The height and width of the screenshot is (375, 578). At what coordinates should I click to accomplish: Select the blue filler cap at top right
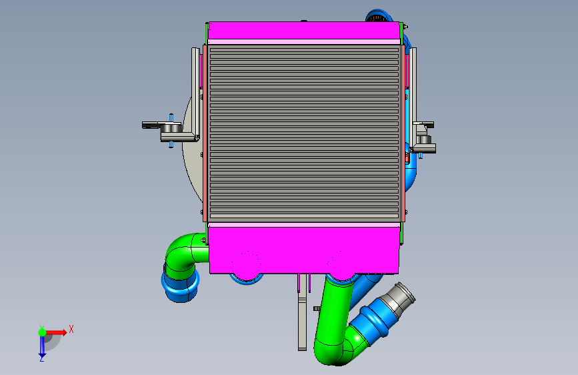click(379, 15)
